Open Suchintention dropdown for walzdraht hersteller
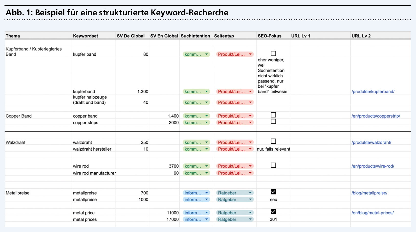The height and width of the screenshot is (232, 416). (x=206, y=149)
